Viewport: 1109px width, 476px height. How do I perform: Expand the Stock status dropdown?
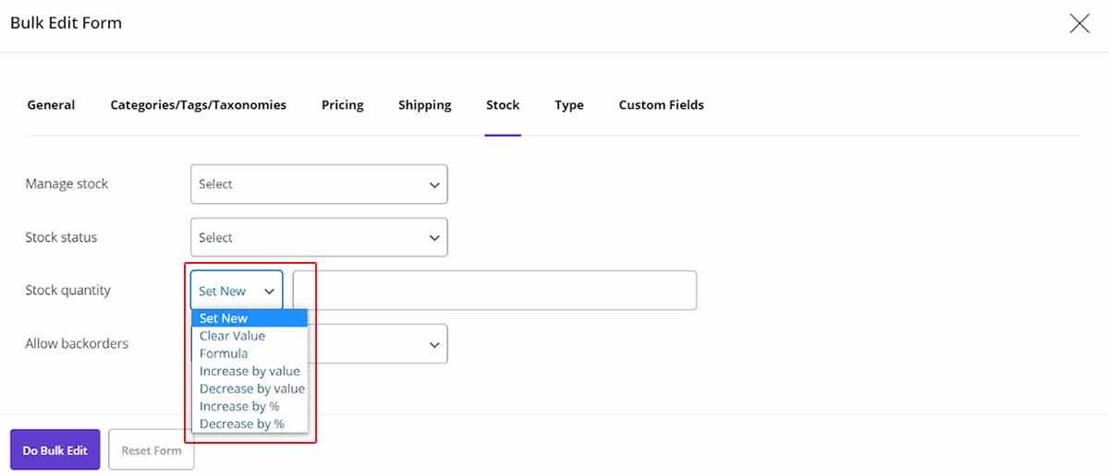pos(319,238)
